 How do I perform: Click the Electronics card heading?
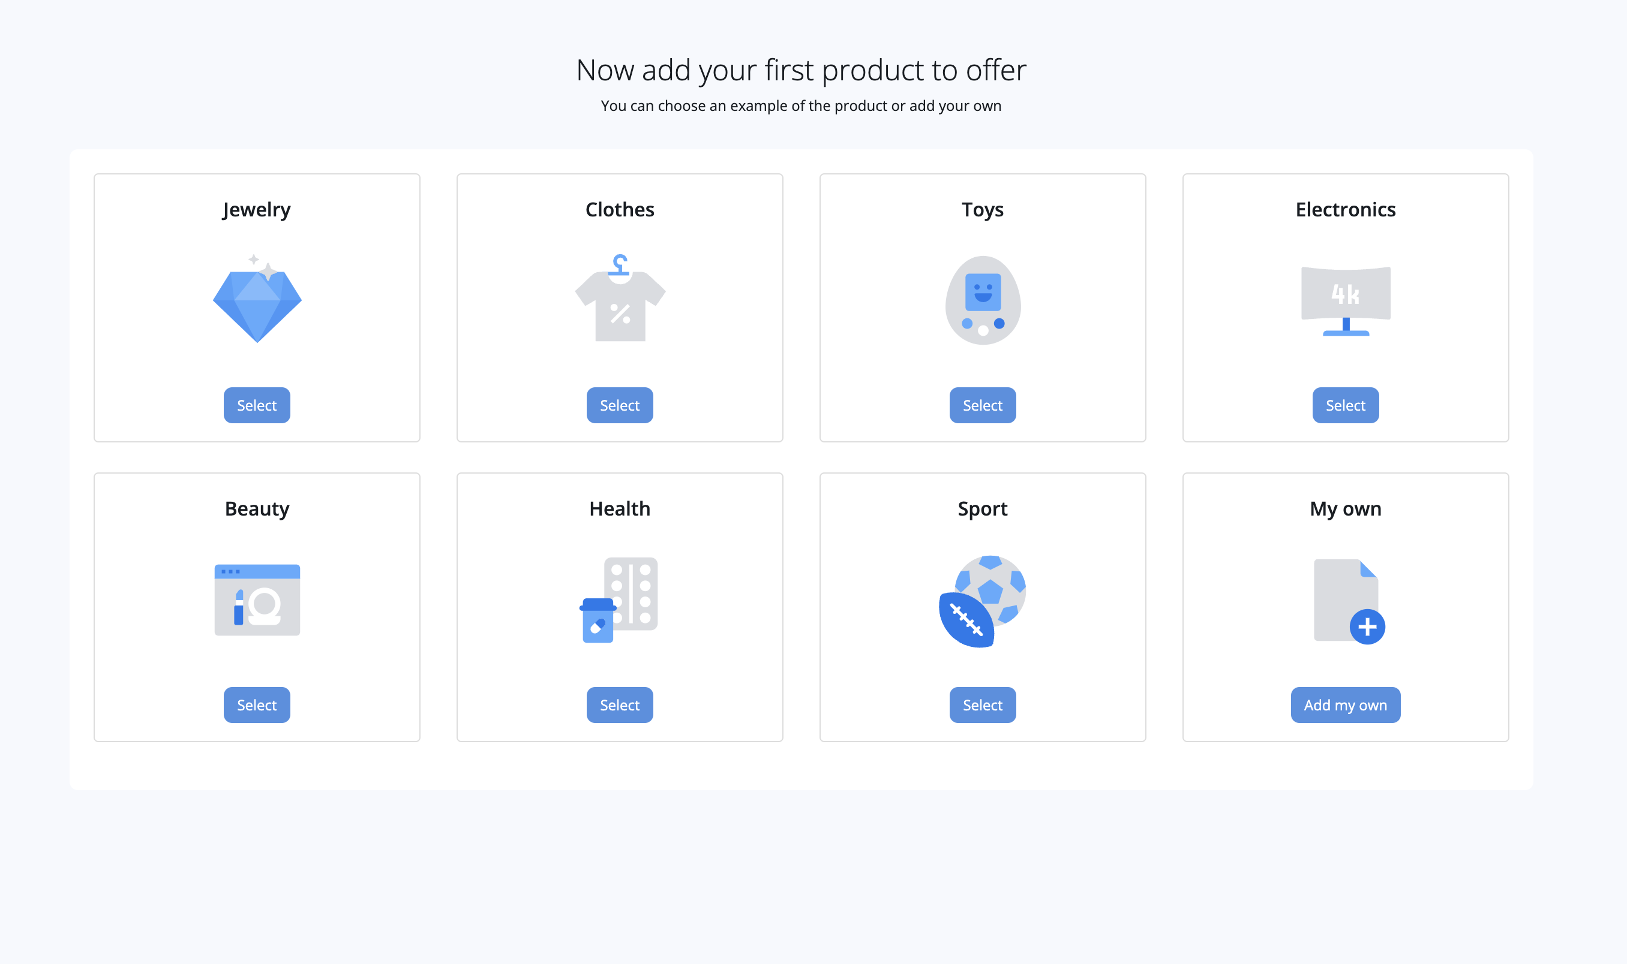coord(1345,209)
